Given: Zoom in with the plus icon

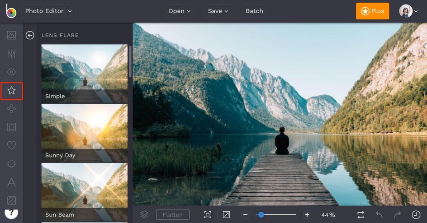Looking at the screenshot, I should point(307,215).
